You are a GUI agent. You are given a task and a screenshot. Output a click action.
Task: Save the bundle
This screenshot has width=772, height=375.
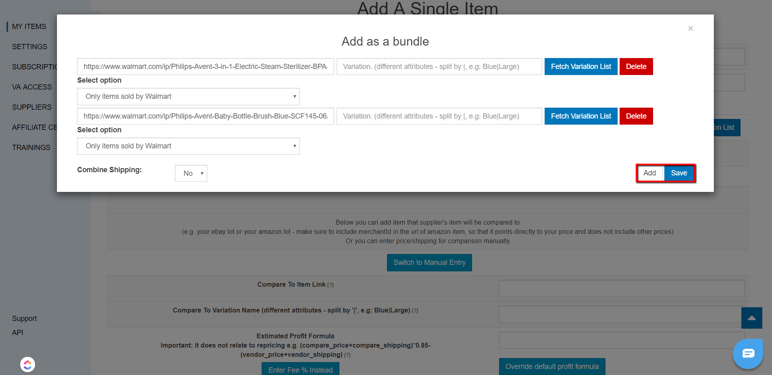tap(679, 173)
